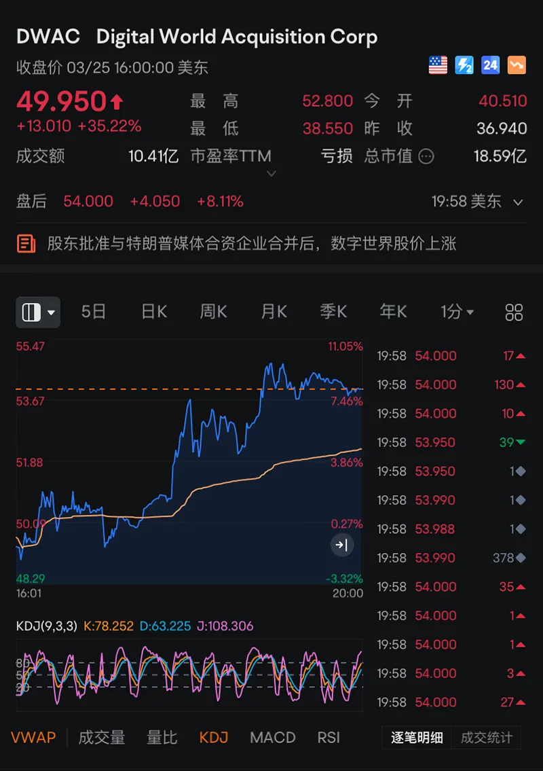The height and width of the screenshot is (771, 543).
Task: Toggle the KDJ indicator
Action: pos(214,738)
